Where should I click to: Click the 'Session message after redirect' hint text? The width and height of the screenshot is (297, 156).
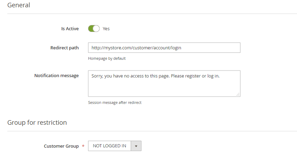tap(115, 102)
